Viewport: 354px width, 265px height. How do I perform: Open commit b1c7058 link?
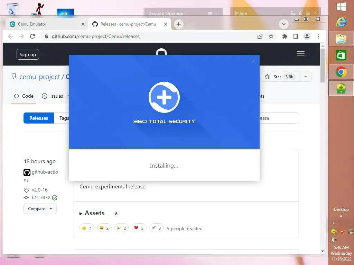click(41, 198)
